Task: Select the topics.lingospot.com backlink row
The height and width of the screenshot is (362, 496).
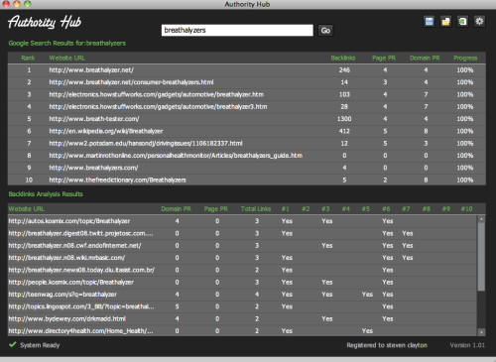Action: pos(243,306)
